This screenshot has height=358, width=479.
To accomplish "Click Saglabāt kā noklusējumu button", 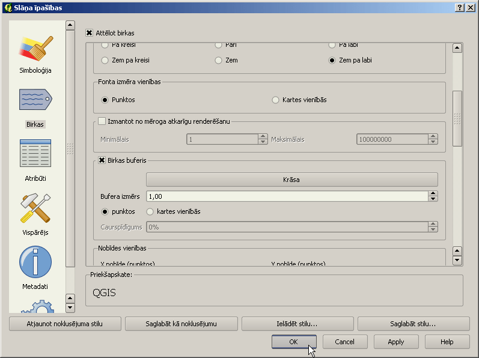I will point(182,324).
